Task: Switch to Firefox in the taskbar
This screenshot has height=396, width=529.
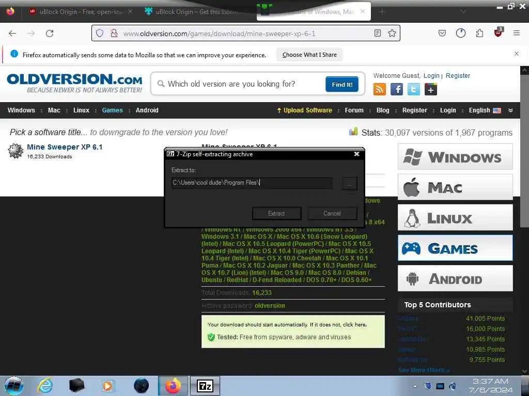Action: pyautogui.click(x=173, y=386)
